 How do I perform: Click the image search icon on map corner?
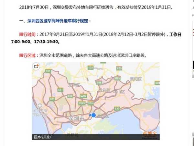click(x=36, y=66)
